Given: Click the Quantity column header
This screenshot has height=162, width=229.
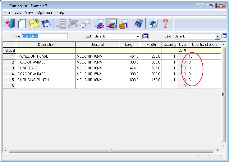Looking at the screenshot, I should [x=169, y=45].
